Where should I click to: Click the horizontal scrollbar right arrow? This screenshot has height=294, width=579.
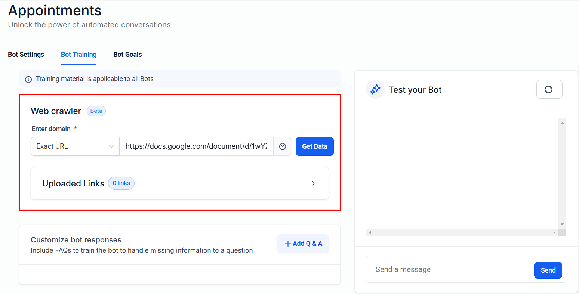pyautogui.click(x=554, y=232)
